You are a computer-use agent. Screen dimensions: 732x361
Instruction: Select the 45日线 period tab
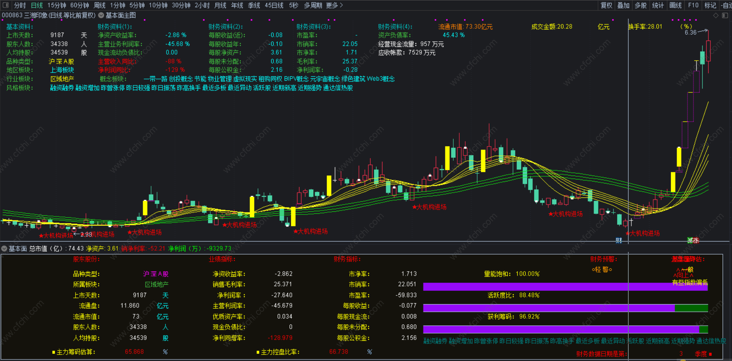[x=274, y=5]
